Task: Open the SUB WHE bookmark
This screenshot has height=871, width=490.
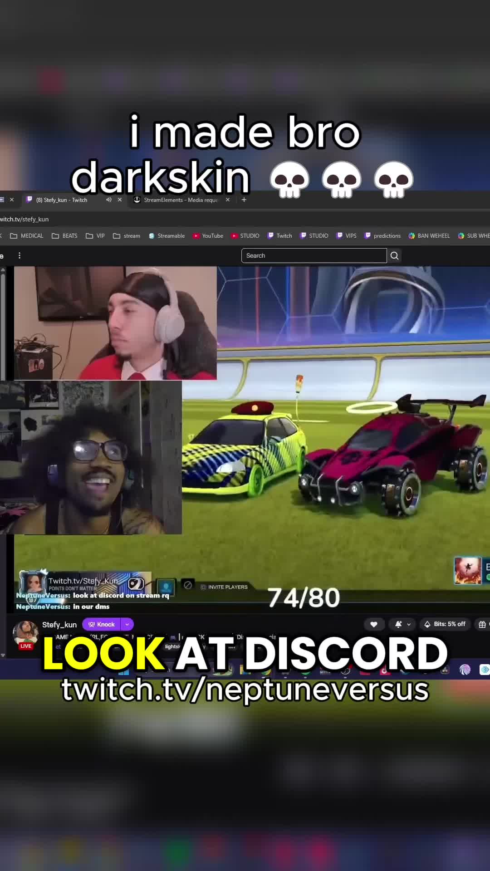Action: 474,236
